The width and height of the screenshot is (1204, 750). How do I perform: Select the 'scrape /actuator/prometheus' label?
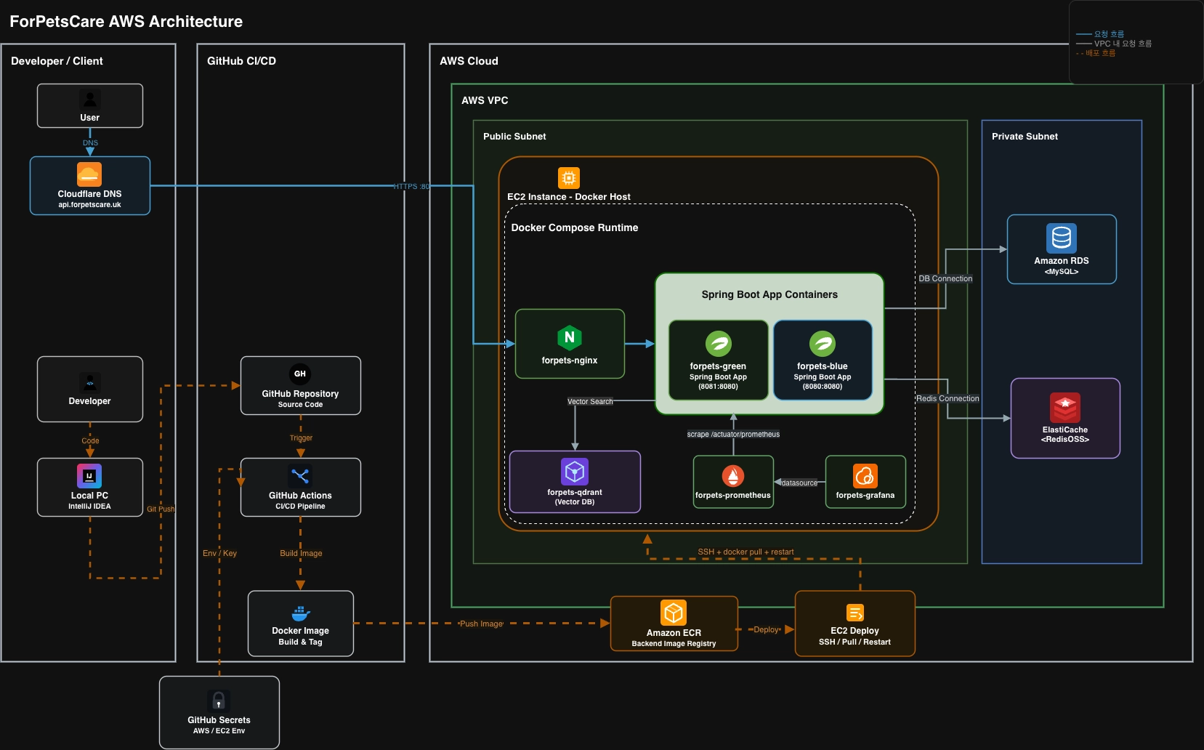[733, 434]
